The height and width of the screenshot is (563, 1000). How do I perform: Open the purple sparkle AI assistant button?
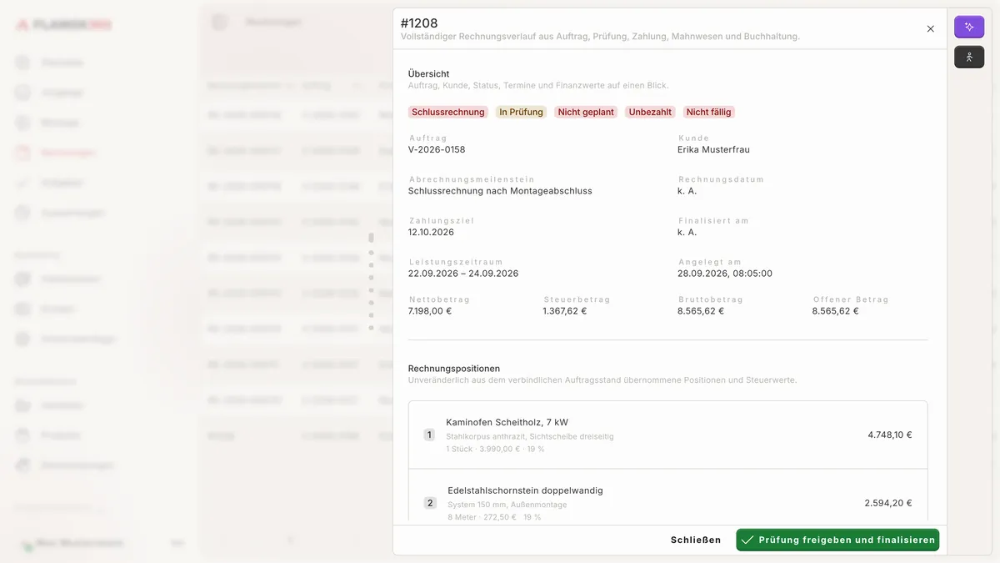click(x=969, y=27)
